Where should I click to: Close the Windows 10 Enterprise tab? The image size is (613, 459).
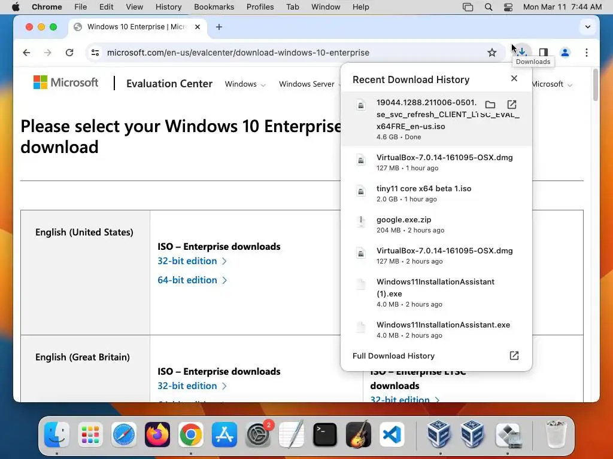click(x=198, y=27)
